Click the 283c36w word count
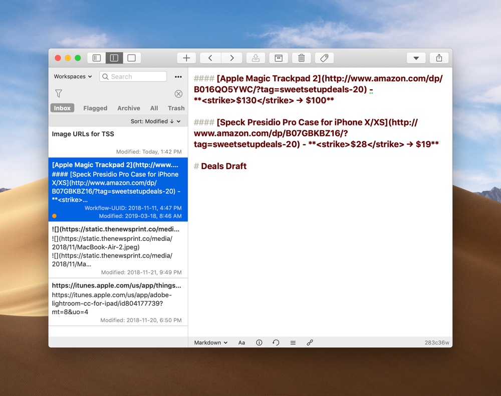Viewport: 501px width, 396px height. tap(436, 342)
